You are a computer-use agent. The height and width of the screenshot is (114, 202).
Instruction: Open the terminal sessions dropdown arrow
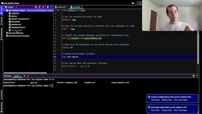(28, 76)
